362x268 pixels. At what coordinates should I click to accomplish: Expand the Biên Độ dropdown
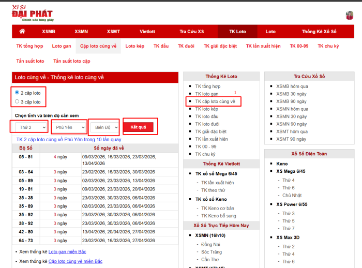tap(104, 127)
